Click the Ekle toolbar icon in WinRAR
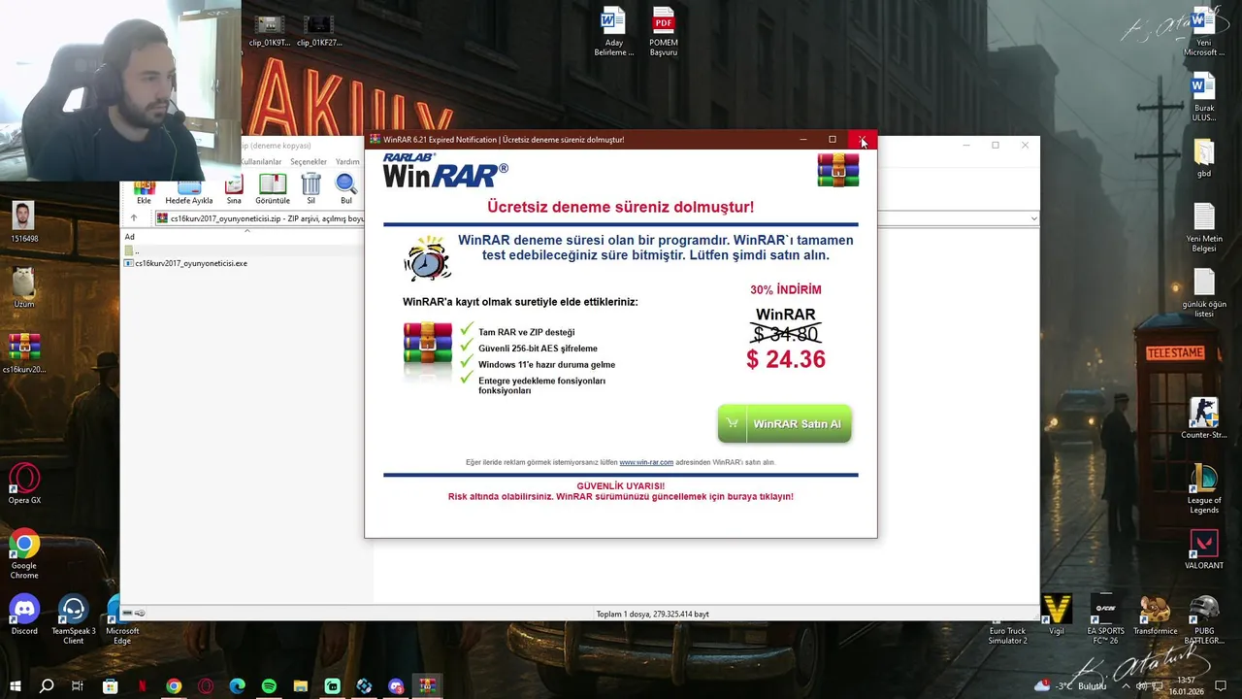 tap(144, 191)
